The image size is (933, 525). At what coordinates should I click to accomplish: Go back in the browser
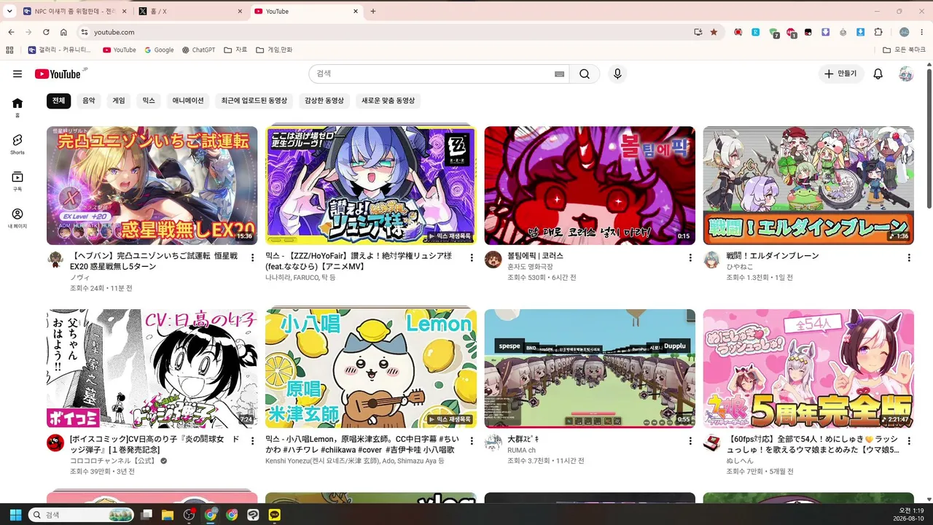(x=11, y=32)
